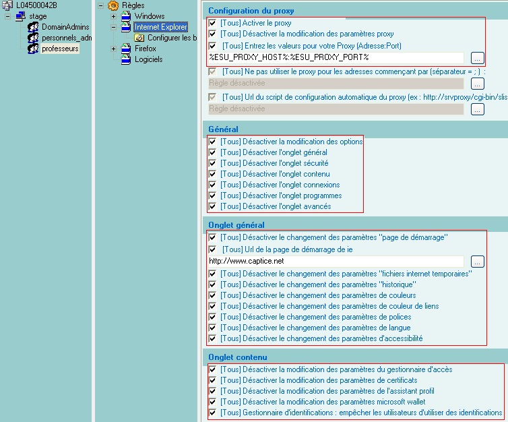The width and height of the screenshot is (508, 422).
Task: Click the Windows rules category icon
Action: tap(126, 16)
